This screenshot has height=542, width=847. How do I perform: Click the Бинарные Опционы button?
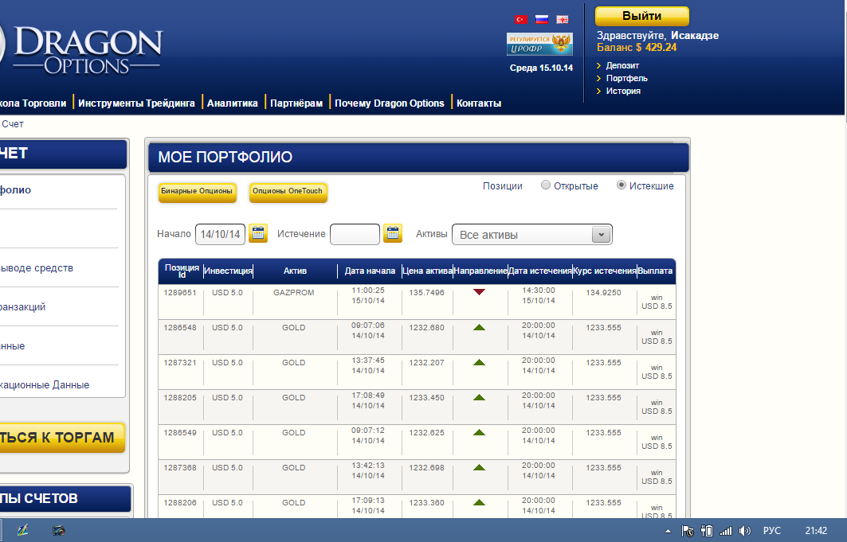(x=197, y=192)
